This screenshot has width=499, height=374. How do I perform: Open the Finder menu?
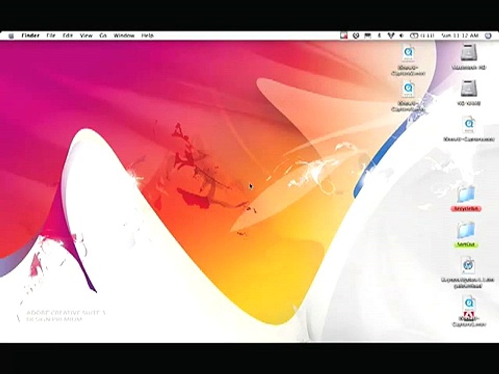(30, 36)
